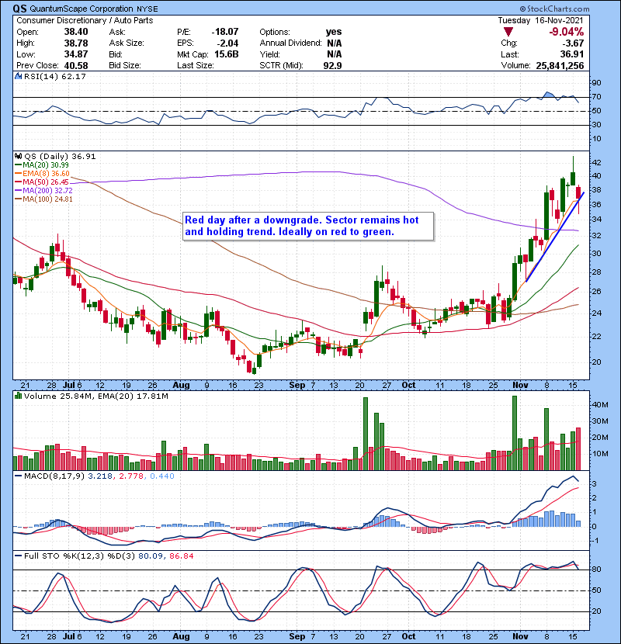The width and height of the screenshot is (621, 644).
Task: Click the MACD histogram value 0.440
Action: (162, 476)
